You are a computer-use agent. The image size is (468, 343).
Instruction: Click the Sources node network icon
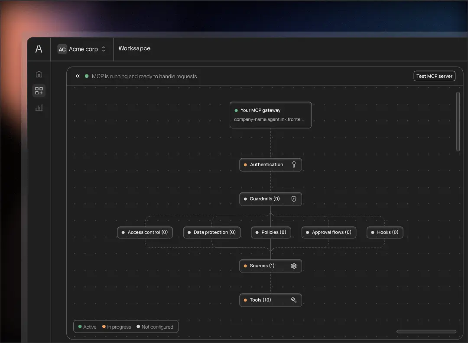click(294, 266)
